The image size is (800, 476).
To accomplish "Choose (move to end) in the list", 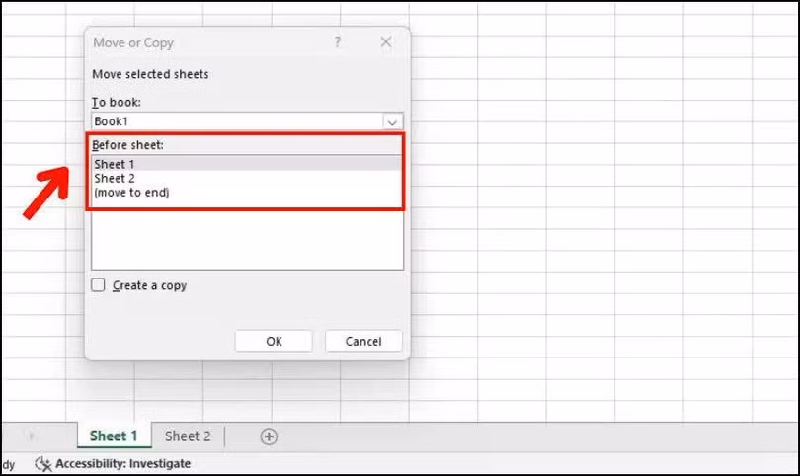I will [247, 193].
